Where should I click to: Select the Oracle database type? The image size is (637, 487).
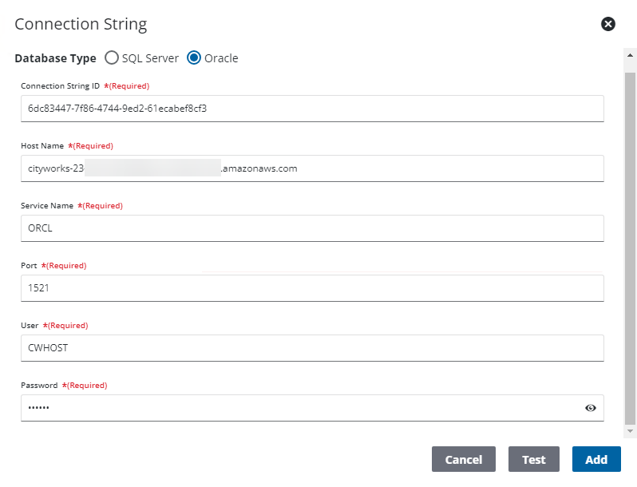tap(193, 58)
